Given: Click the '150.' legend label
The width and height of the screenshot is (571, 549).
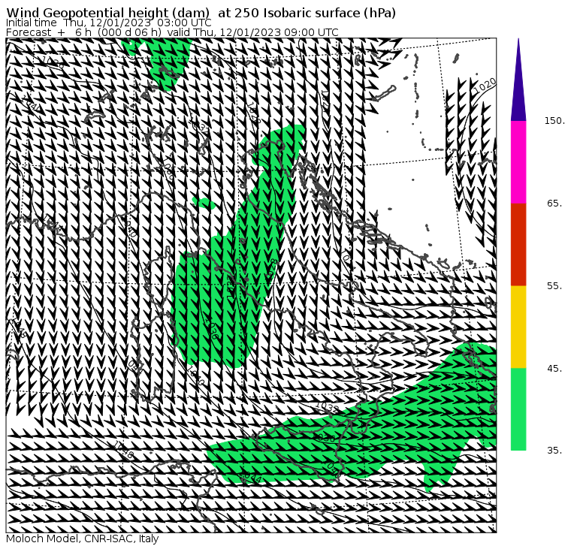Looking at the screenshot, I should pos(554,120).
